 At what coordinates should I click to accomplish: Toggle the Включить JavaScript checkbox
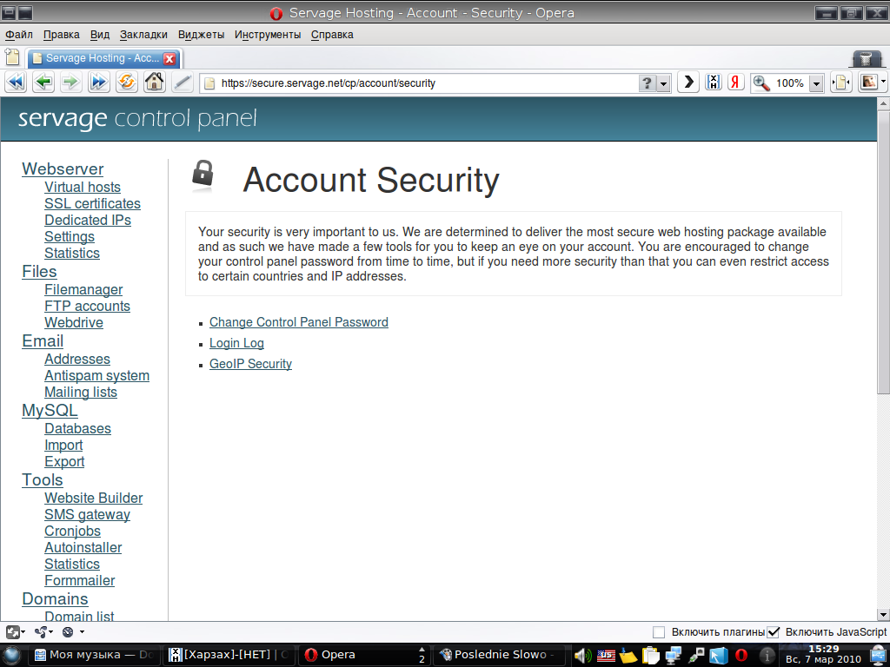click(x=773, y=632)
